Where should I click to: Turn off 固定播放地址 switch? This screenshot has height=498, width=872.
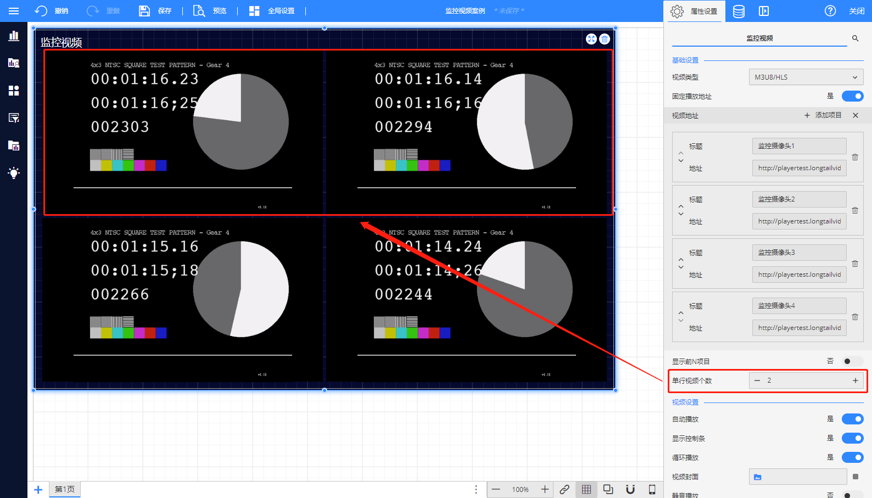[x=852, y=96]
